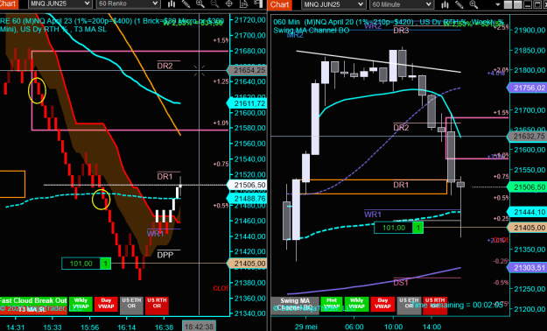Toggle crosshair cursor icon on Renko chart
The width and height of the screenshot is (547, 331).
tap(229, 4)
